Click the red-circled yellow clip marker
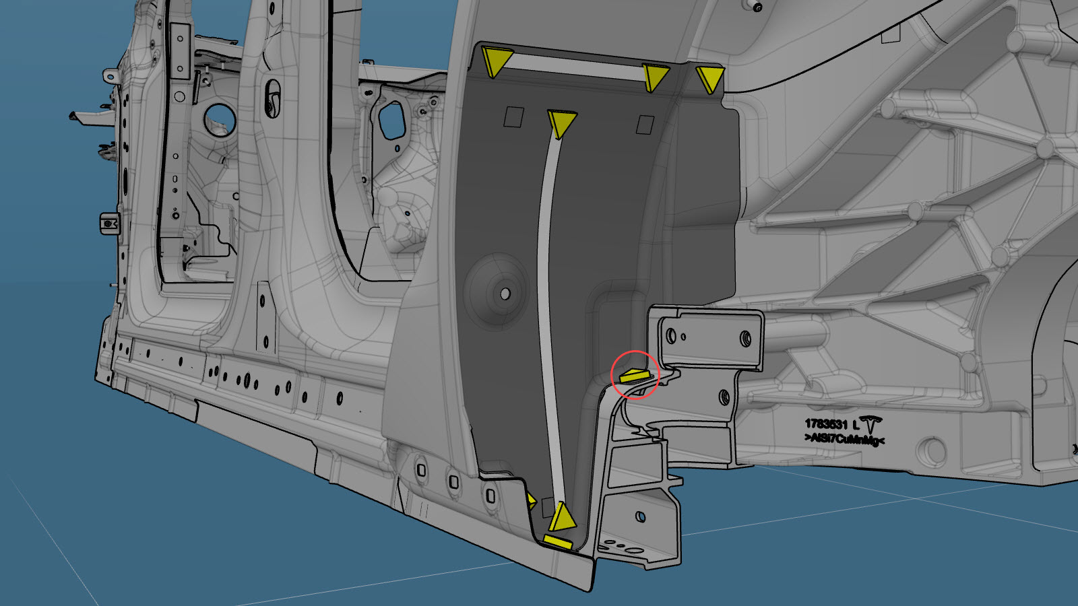Viewport: 1078px width, 606px height. click(x=634, y=375)
